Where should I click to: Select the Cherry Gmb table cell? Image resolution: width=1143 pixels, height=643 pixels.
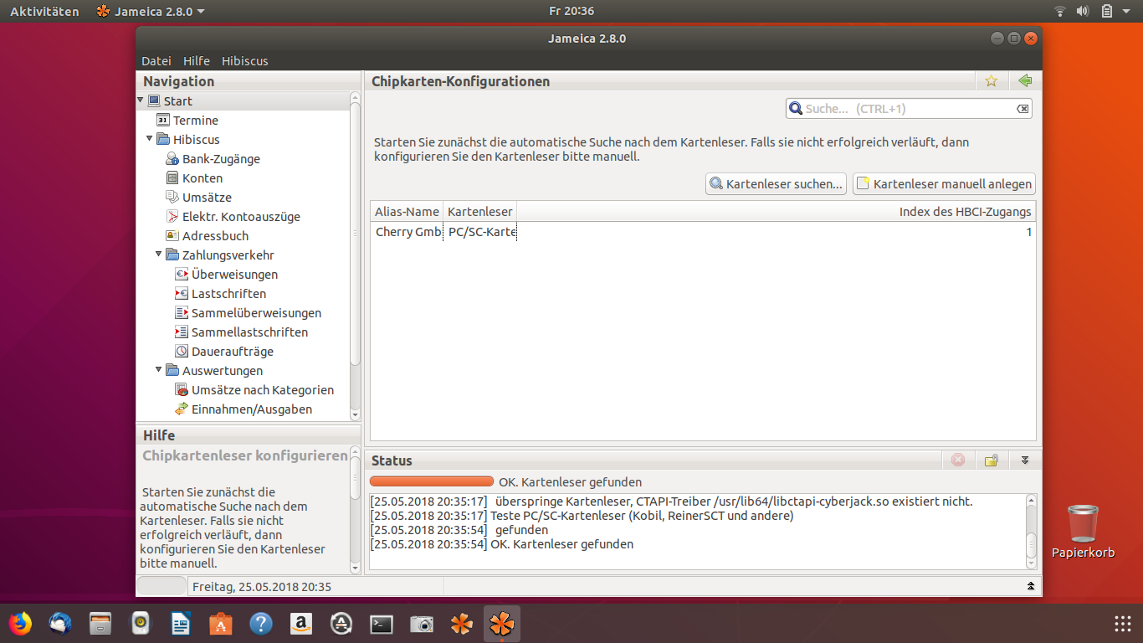coord(407,232)
